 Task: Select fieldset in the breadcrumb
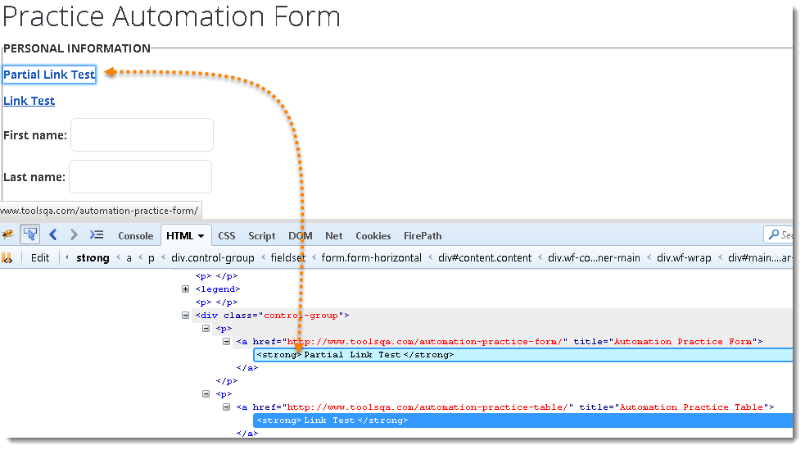click(x=287, y=258)
